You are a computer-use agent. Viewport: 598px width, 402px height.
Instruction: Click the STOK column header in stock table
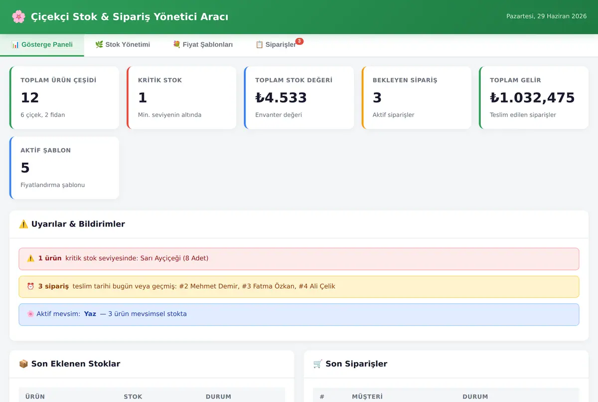click(133, 397)
